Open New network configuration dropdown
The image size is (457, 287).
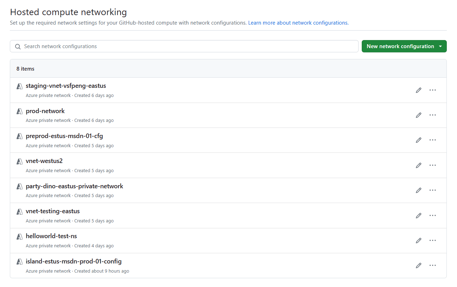[x=404, y=46]
